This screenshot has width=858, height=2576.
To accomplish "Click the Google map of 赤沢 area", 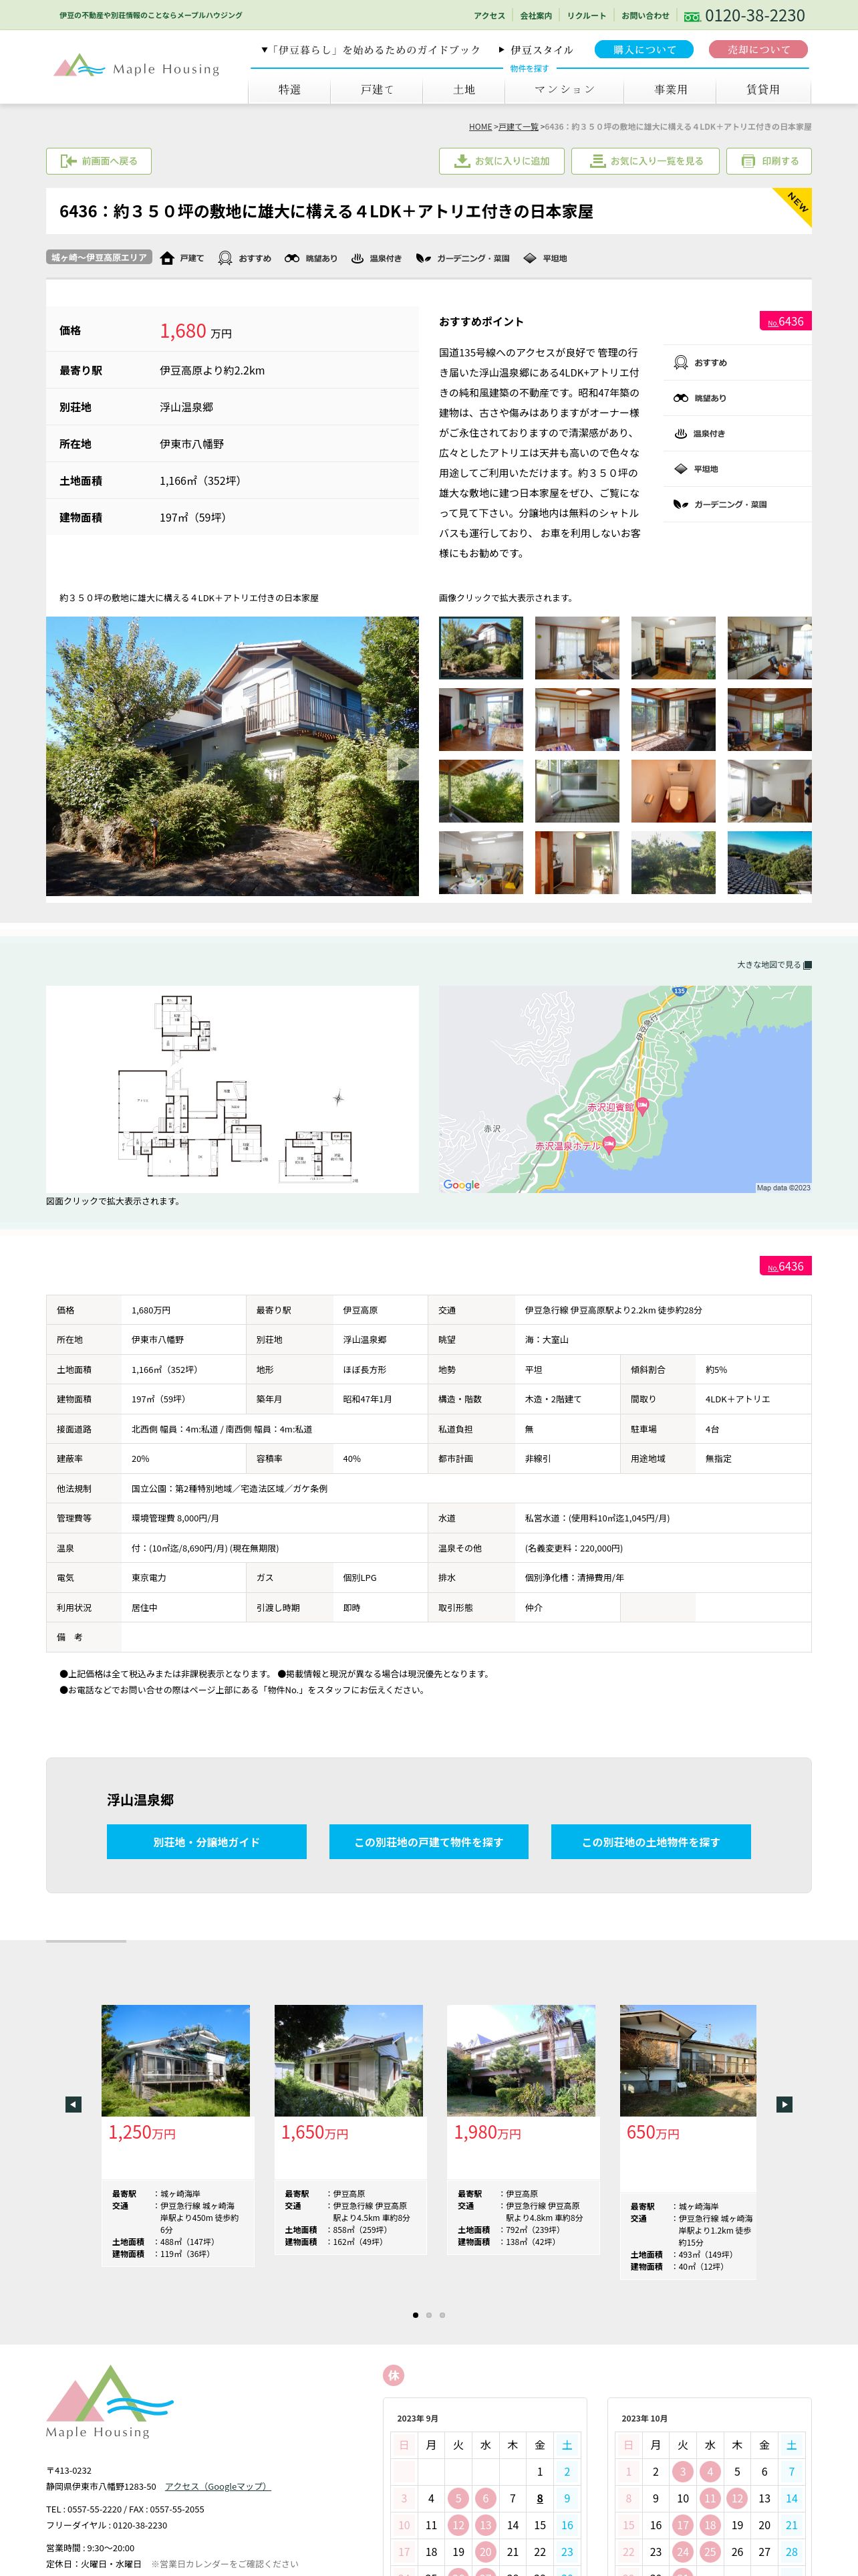I will [625, 1089].
